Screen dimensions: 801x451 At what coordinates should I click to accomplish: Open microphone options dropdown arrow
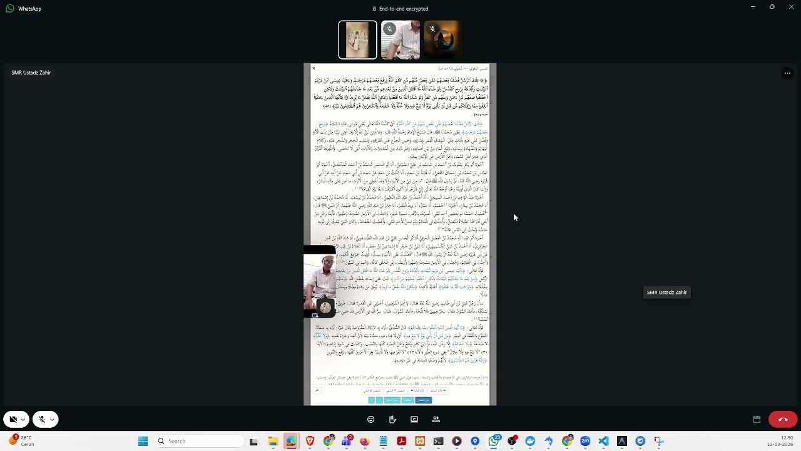(x=53, y=419)
